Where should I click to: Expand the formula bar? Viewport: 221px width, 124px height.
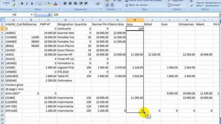(x=220, y=14)
